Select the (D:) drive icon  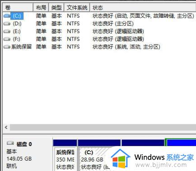tap(7, 24)
